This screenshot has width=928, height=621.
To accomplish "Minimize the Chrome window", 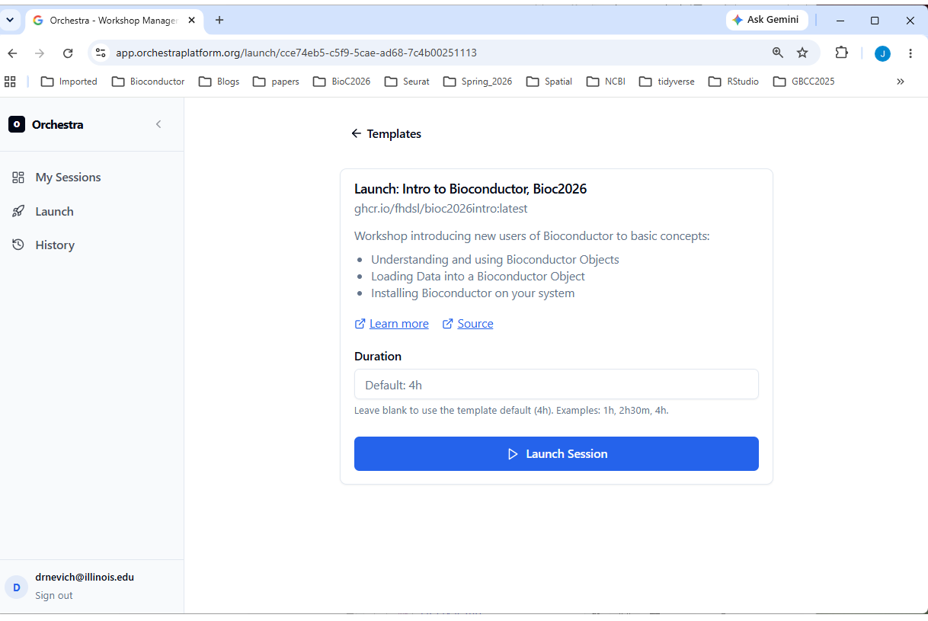I will click(x=840, y=21).
